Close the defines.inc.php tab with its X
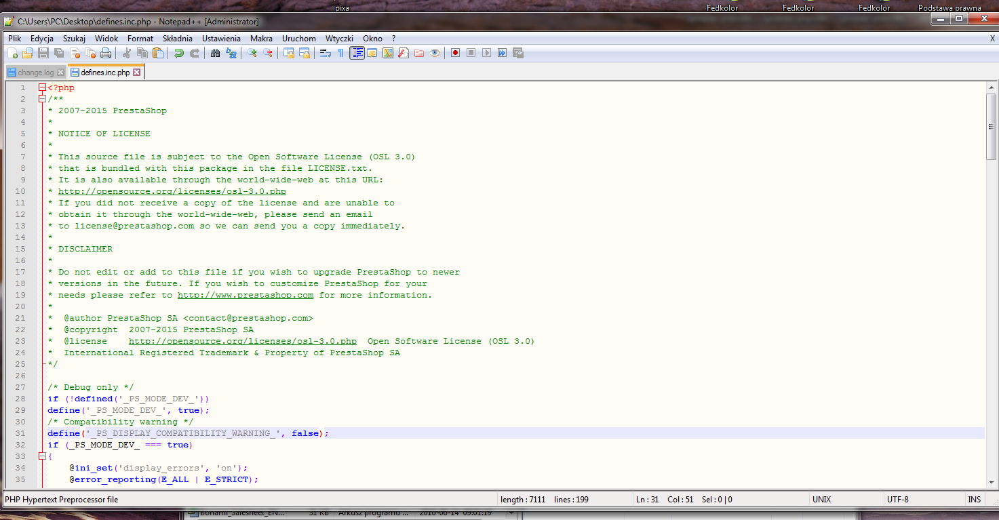 [137, 73]
